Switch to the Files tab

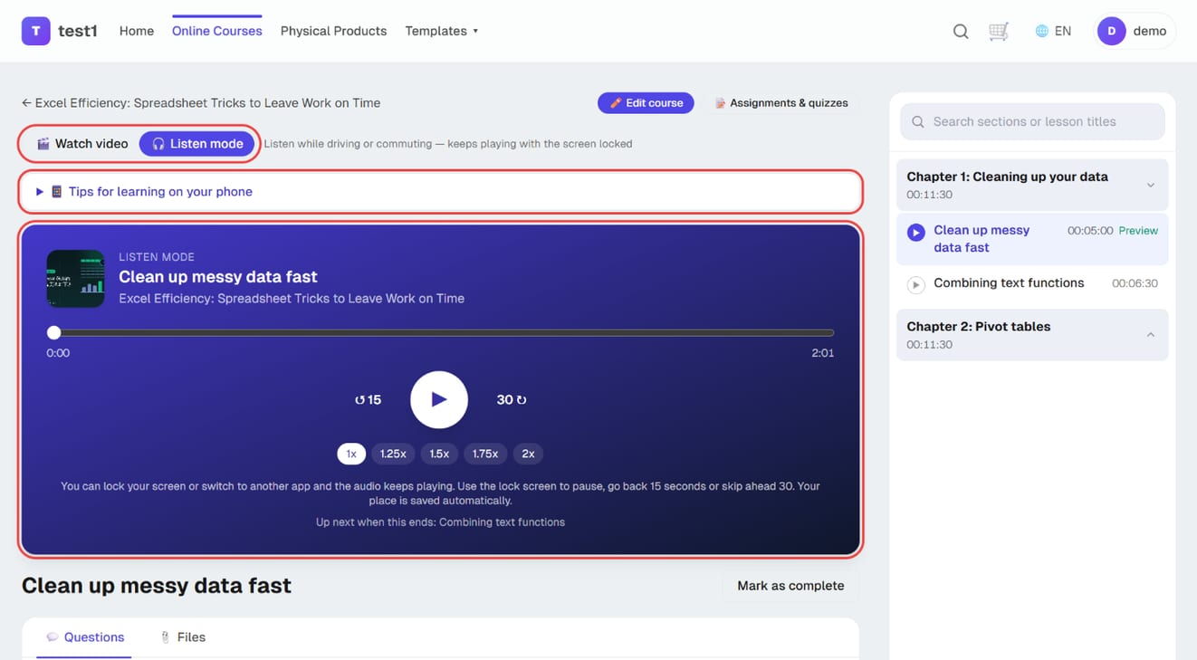coord(183,637)
